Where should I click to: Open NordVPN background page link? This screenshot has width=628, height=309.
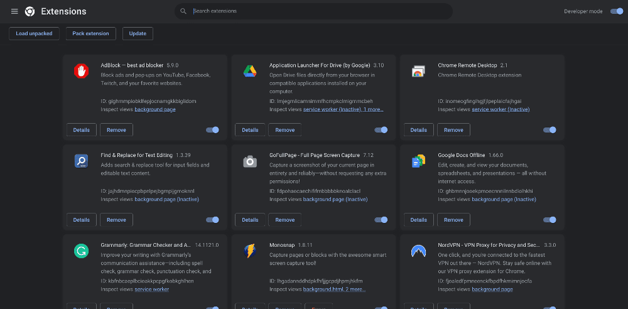(x=492, y=290)
